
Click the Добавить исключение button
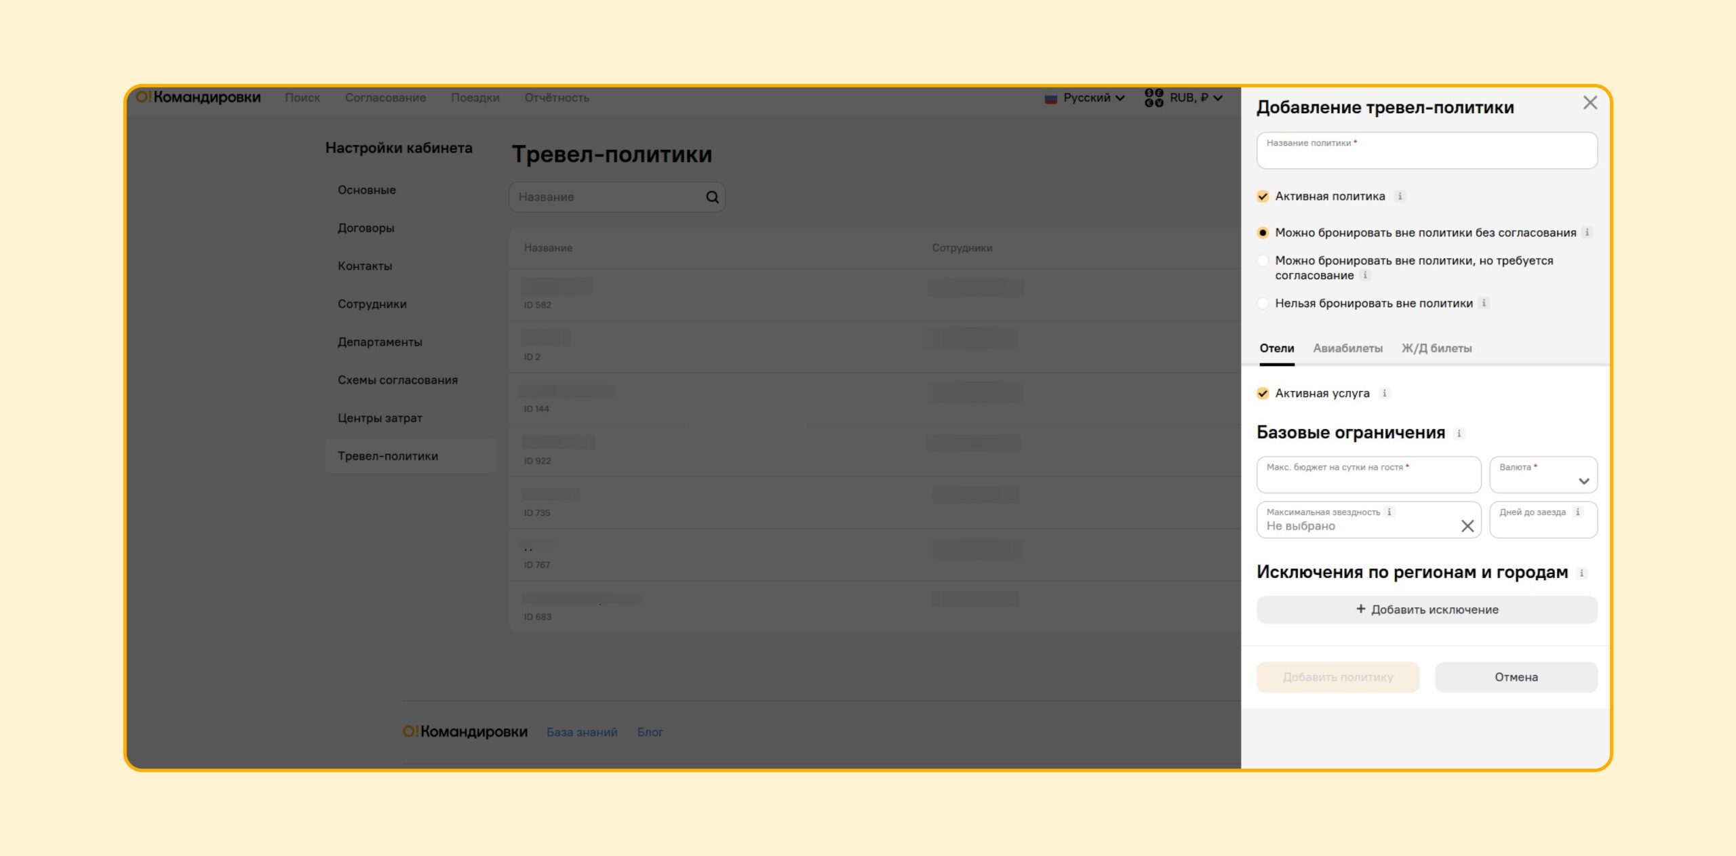point(1427,610)
